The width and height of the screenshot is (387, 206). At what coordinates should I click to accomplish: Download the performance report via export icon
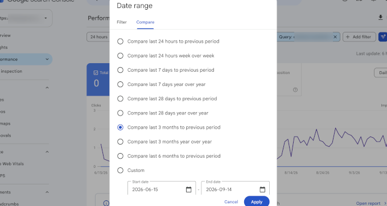click(380, 17)
